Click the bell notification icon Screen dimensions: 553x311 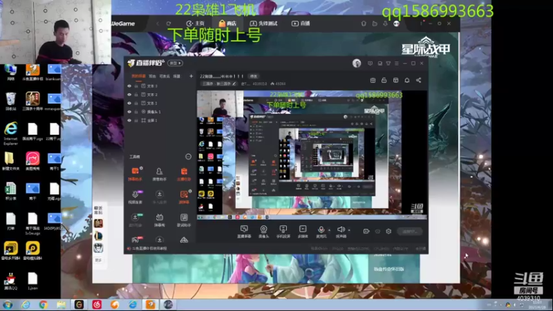click(407, 80)
